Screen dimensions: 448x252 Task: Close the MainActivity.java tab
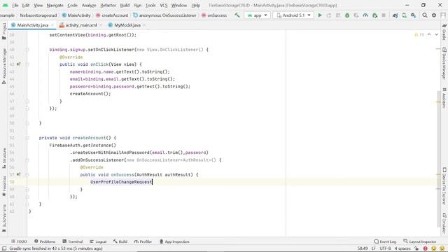point(52,25)
